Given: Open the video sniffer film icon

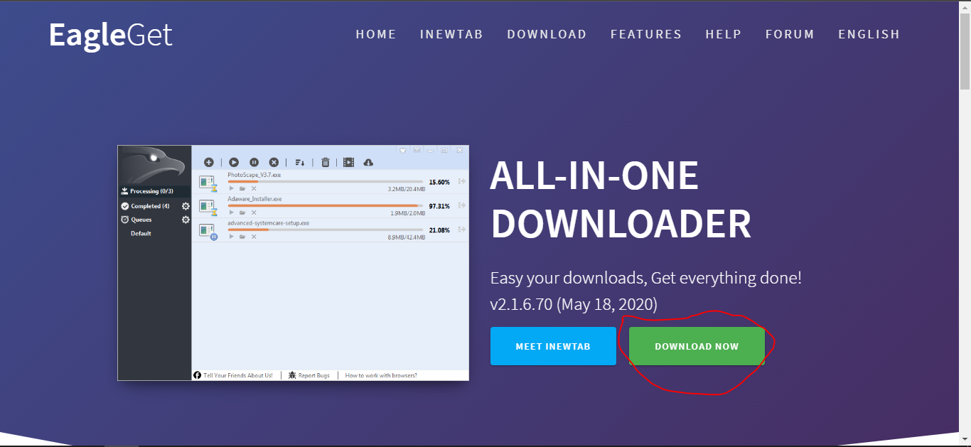Looking at the screenshot, I should [x=348, y=162].
